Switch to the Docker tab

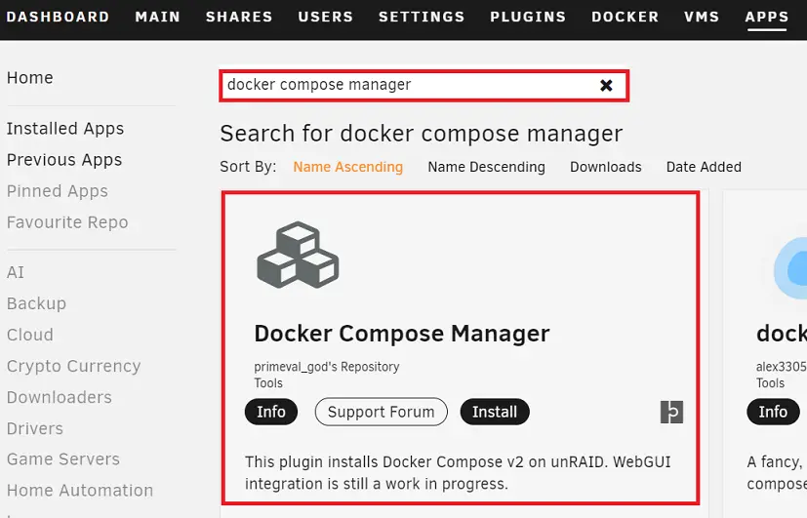click(625, 17)
